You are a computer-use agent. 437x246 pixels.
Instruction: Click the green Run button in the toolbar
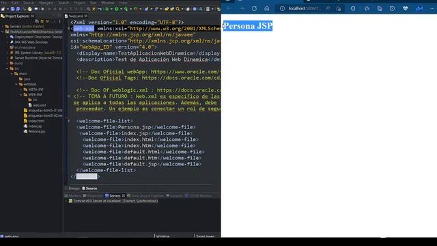coord(117,9)
